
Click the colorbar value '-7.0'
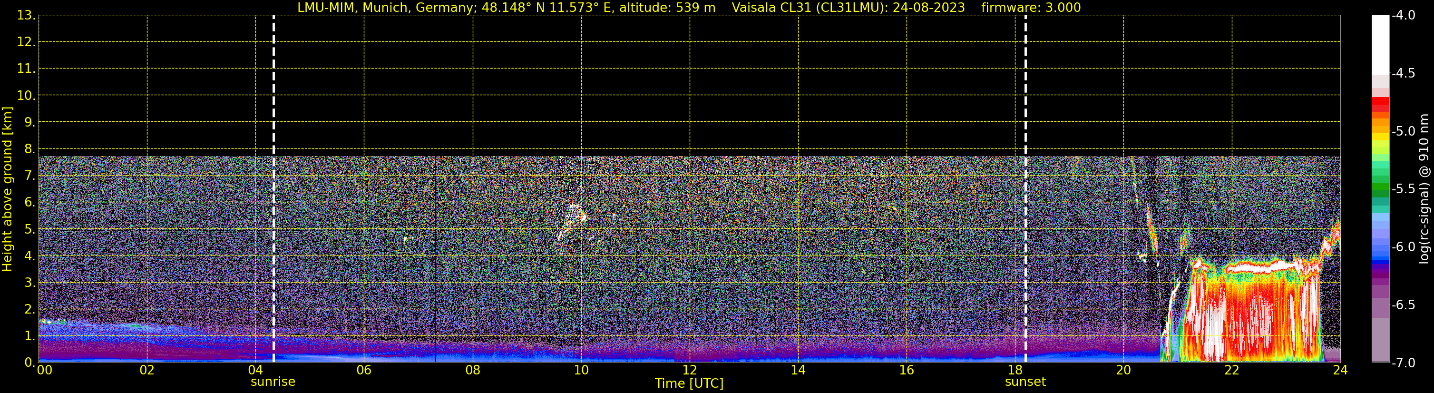tap(1403, 363)
